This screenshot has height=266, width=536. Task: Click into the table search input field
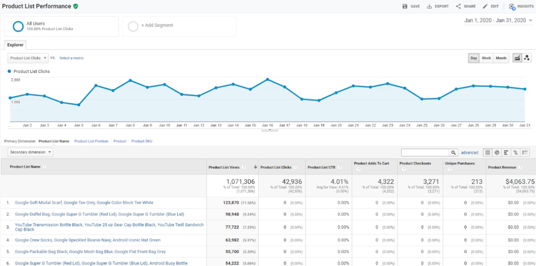(x=425, y=153)
